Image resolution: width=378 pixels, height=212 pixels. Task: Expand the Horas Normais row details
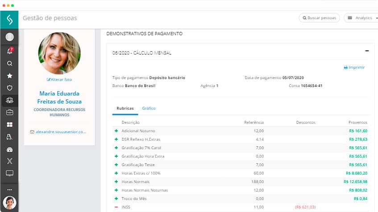pos(116,182)
